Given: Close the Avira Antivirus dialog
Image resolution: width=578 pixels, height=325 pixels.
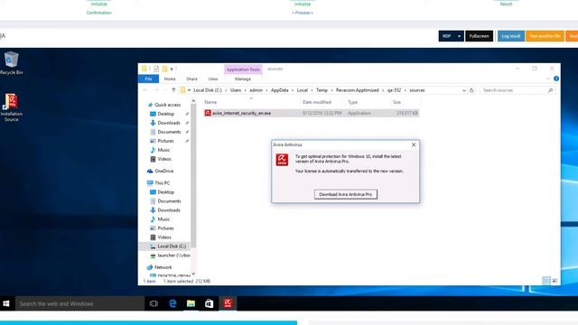Looking at the screenshot, I should tap(414, 144).
